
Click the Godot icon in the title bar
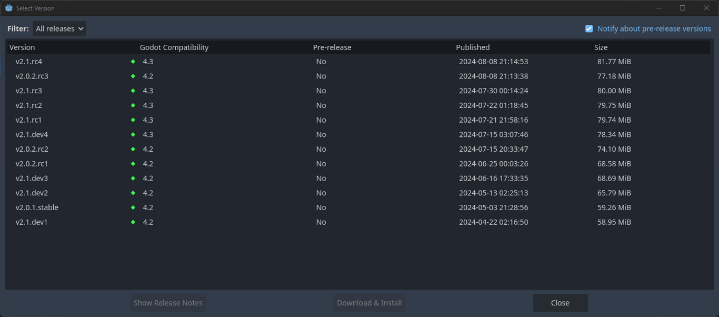point(9,8)
